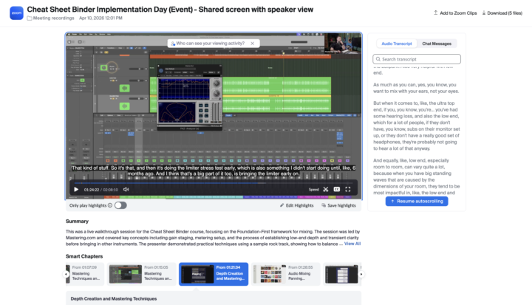Switch to the Audio Transcript tab
Image resolution: width=532 pixels, height=305 pixels.
click(396, 44)
